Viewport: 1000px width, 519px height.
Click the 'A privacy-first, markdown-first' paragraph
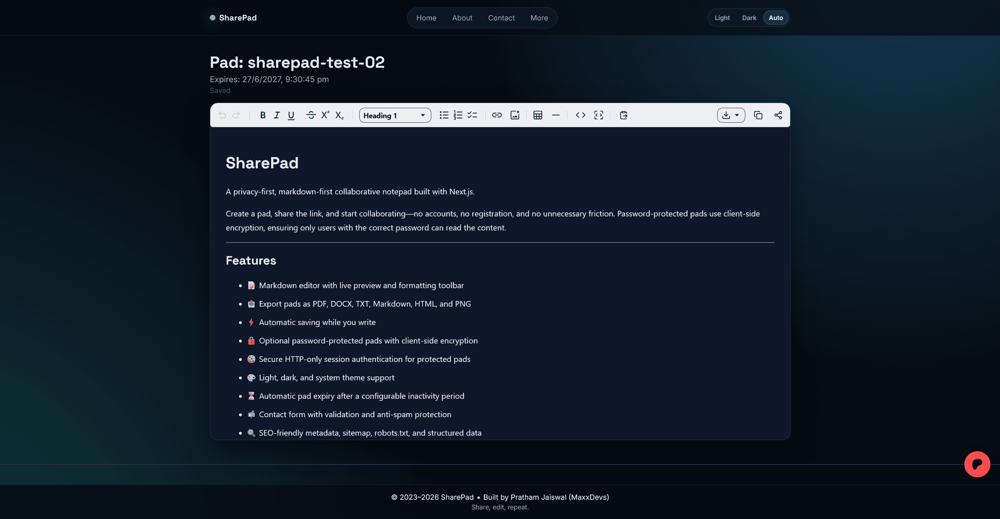[x=350, y=192]
